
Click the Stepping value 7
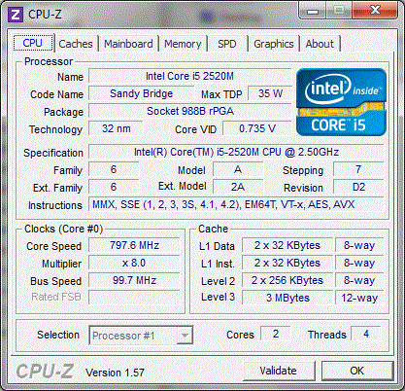[358, 169]
